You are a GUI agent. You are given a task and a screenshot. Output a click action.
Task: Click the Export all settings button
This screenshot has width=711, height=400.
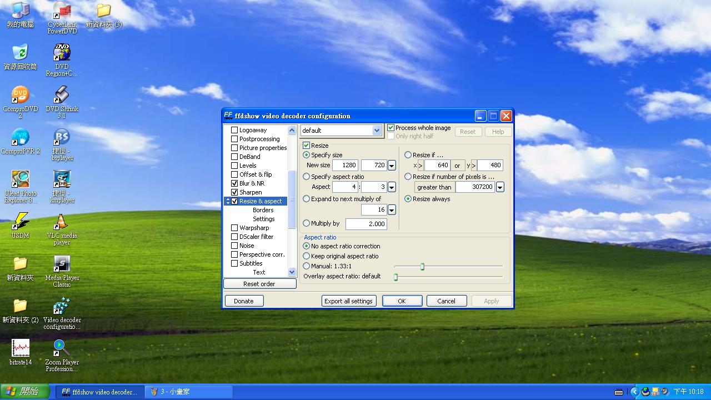pos(349,301)
